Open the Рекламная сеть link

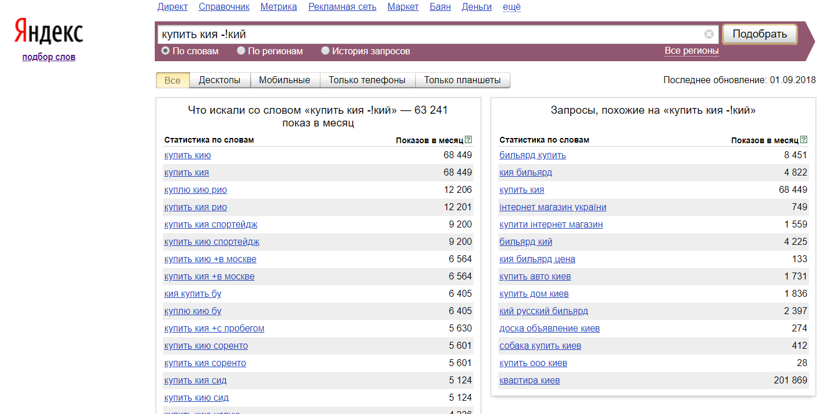[342, 7]
